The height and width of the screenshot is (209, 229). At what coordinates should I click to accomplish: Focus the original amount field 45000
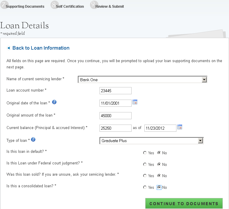pyautogui.click(x=116, y=116)
